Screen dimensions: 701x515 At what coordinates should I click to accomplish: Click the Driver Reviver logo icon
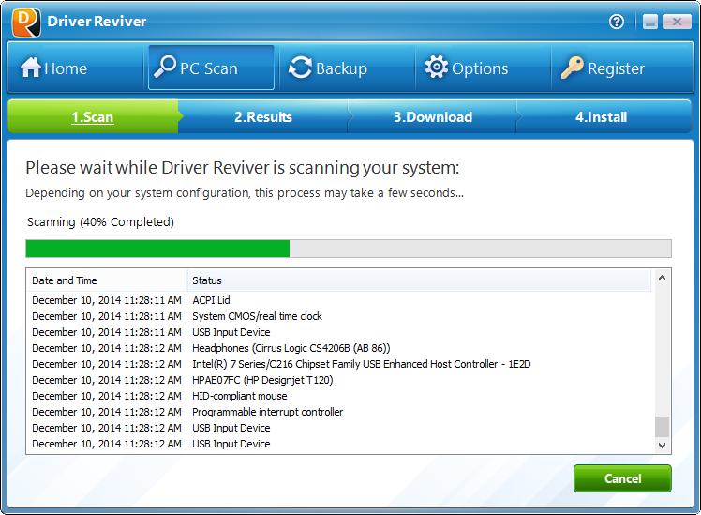point(26,22)
